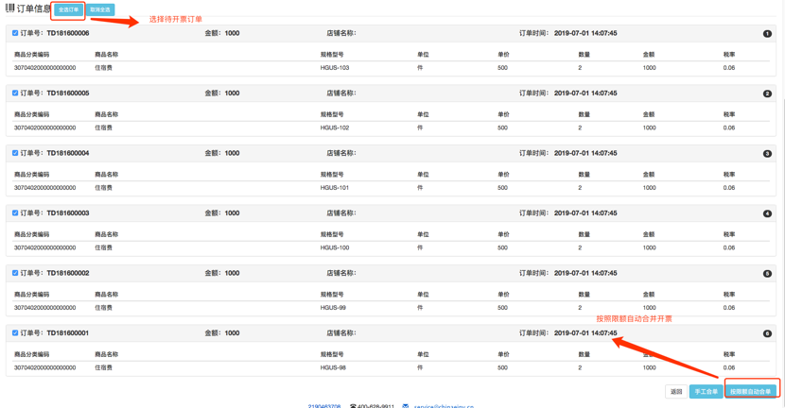Click 商品分类编码 header in order TD181600006
The width and height of the screenshot is (785, 408).
pos(31,55)
